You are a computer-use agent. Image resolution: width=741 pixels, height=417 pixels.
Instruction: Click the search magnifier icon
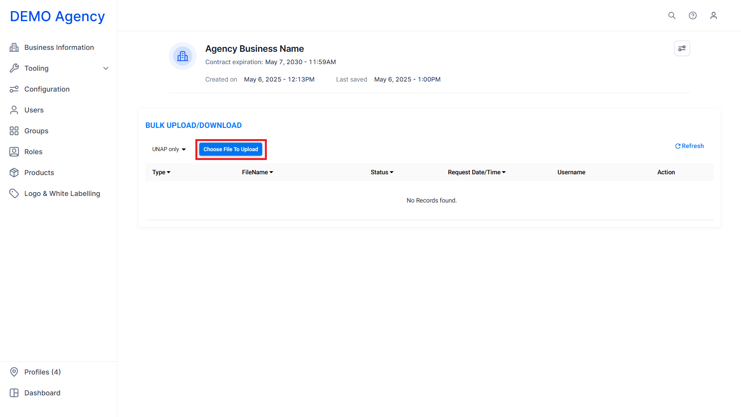click(672, 15)
